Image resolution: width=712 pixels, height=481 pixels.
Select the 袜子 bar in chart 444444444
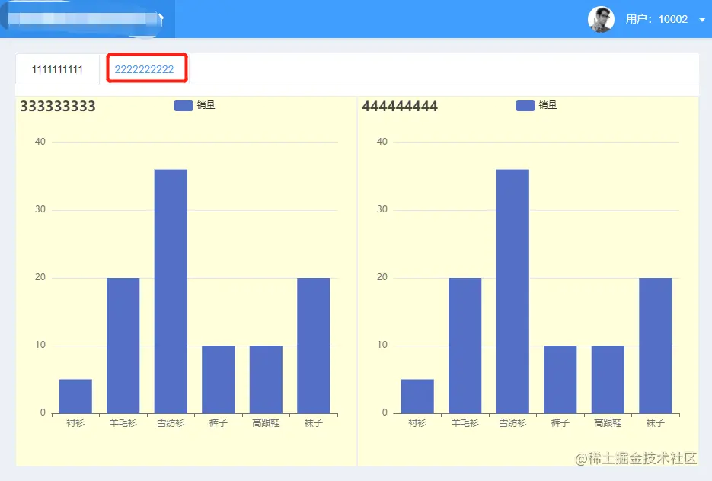656,346
